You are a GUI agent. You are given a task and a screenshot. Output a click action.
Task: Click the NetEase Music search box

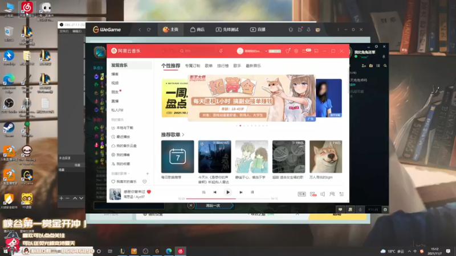click(196, 51)
